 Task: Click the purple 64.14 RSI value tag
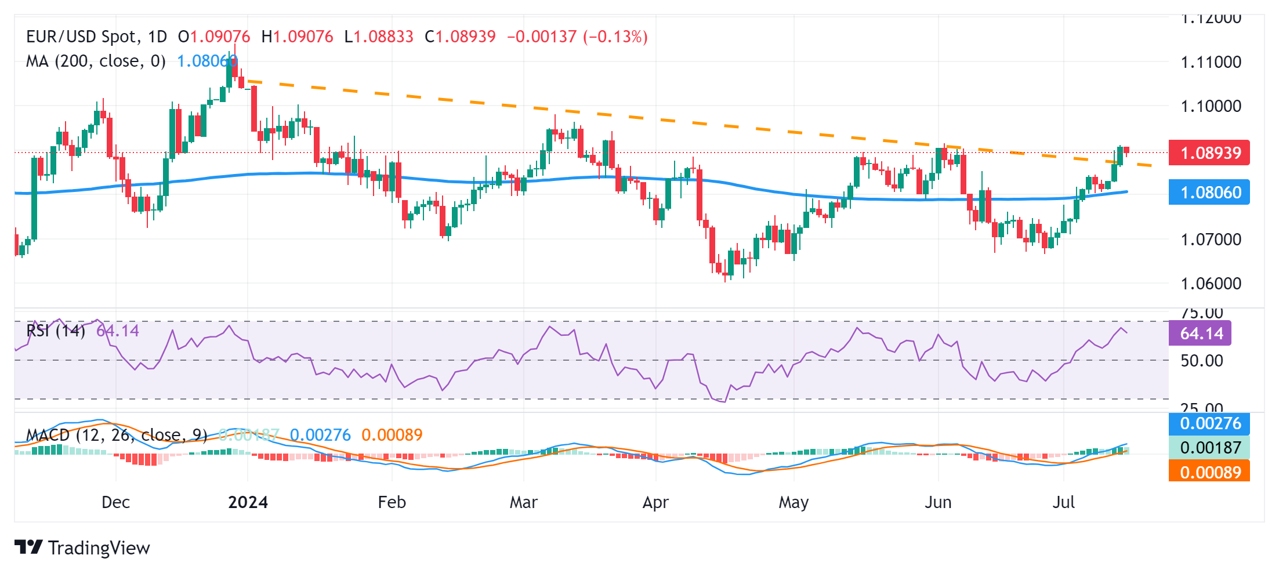pos(1200,333)
